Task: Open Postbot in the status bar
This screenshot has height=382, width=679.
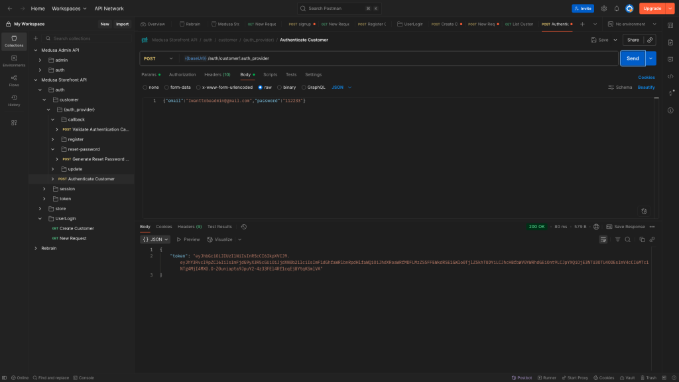Action: tap(521, 377)
